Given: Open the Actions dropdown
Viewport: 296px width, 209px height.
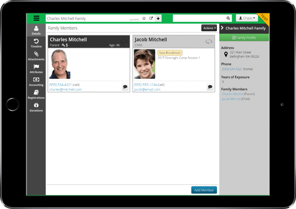Looking at the screenshot, I should point(209,28).
